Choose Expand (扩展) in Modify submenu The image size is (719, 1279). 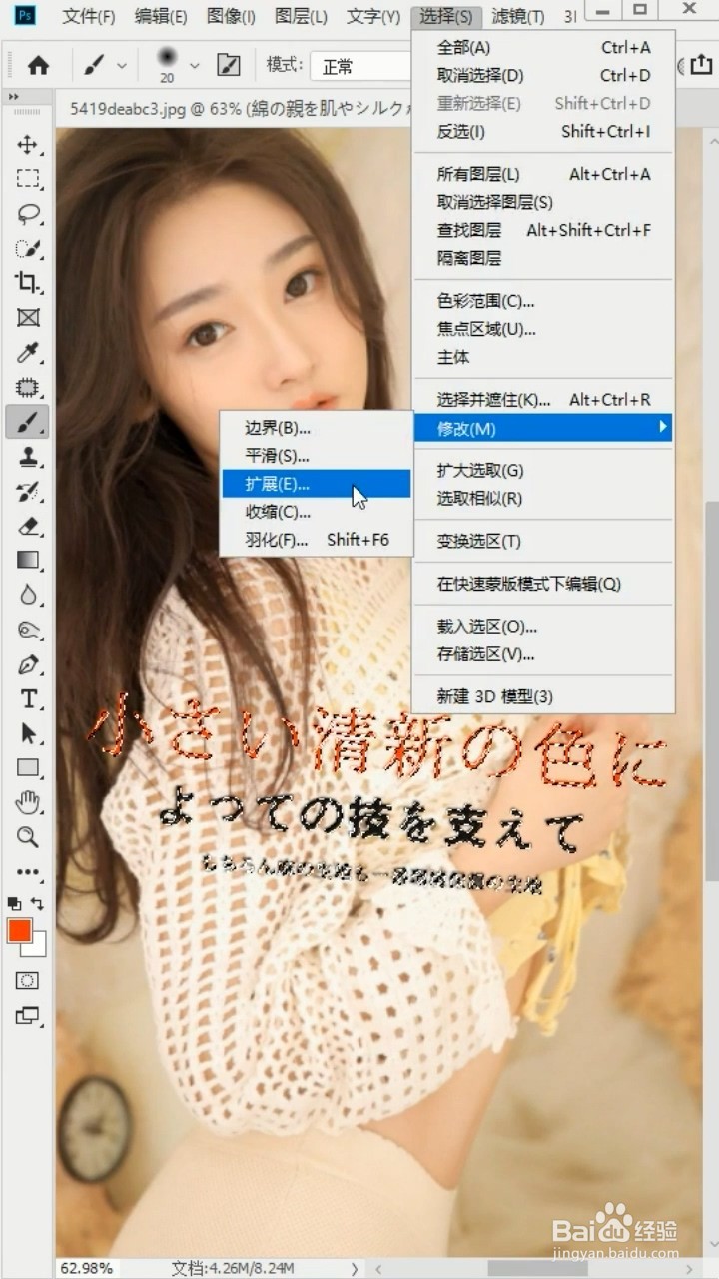click(316, 484)
